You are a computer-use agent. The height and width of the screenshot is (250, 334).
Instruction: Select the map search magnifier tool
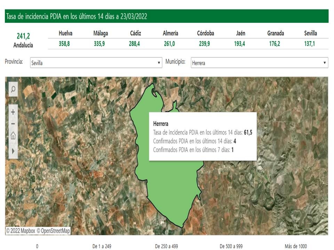[13, 89]
